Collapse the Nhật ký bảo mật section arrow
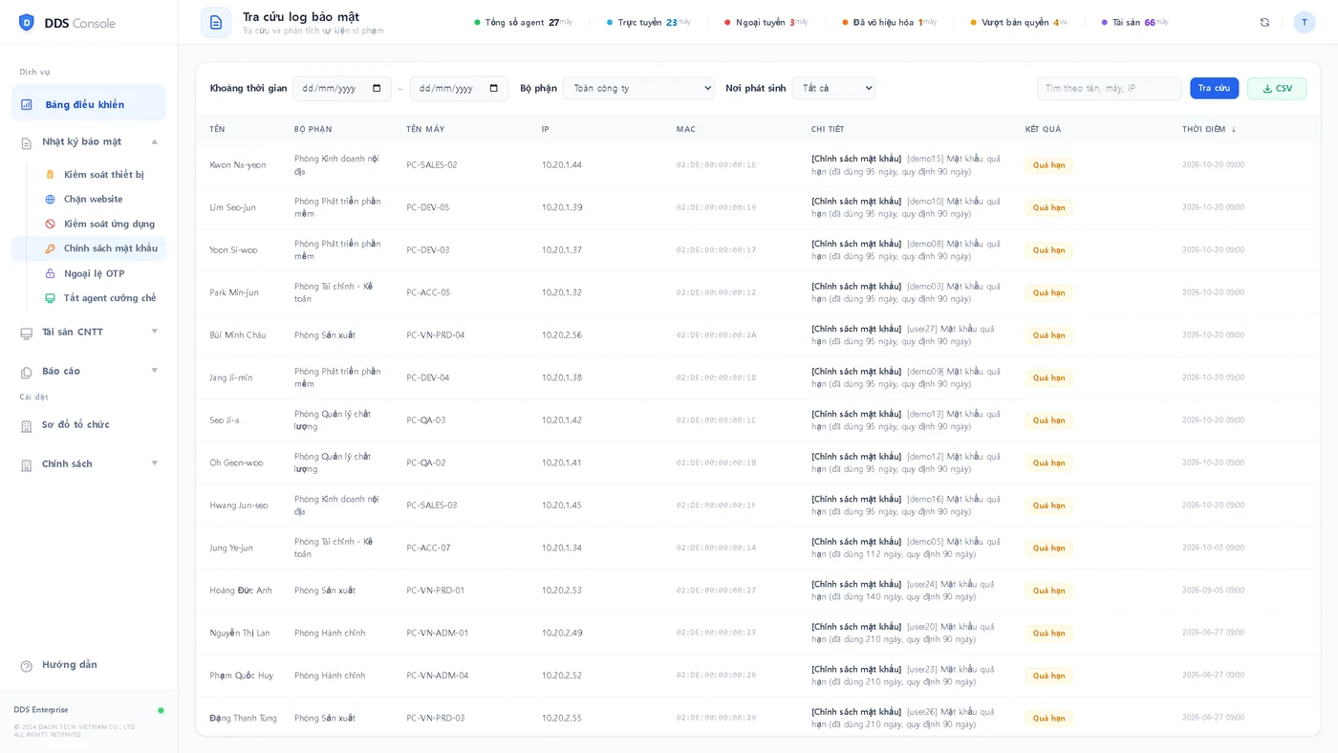The image size is (1338, 753). point(155,141)
